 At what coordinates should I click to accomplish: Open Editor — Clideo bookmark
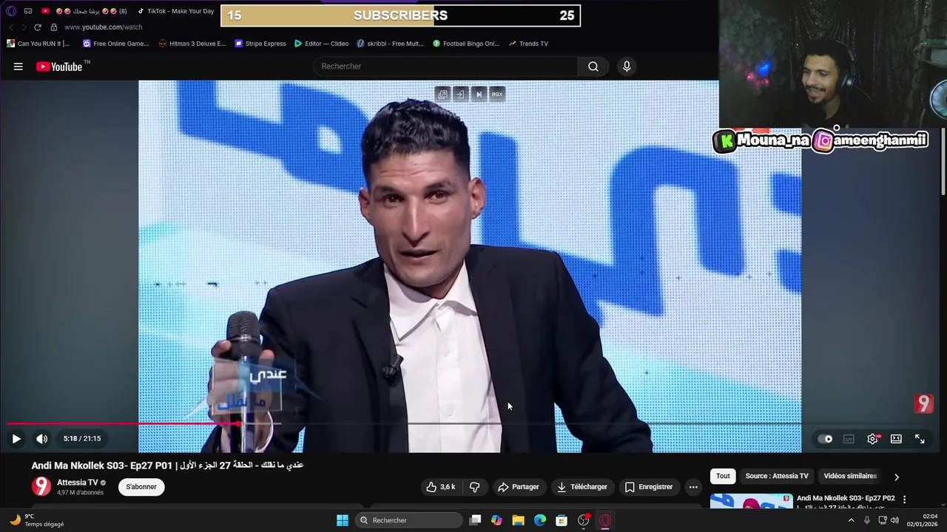coord(321,44)
